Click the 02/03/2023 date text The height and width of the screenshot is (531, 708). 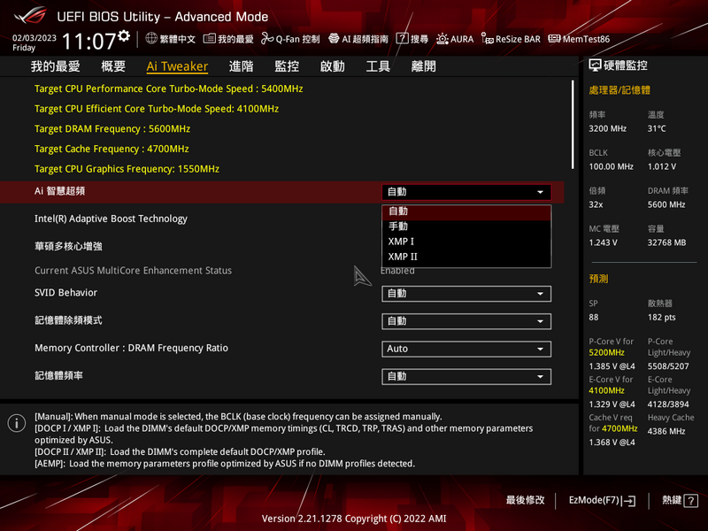click(35, 38)
